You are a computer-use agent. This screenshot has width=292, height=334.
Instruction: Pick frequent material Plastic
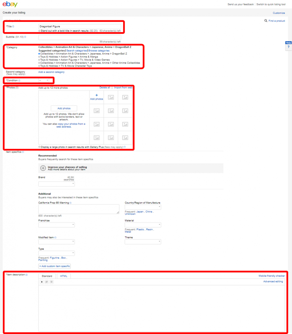coord(140,229)
